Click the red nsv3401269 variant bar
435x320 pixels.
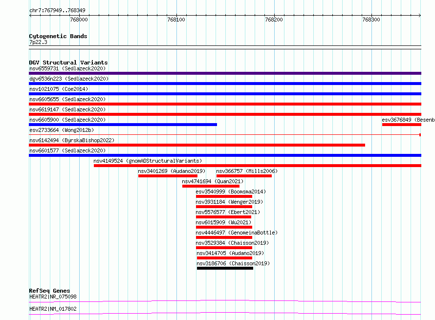tap(168, 176)
